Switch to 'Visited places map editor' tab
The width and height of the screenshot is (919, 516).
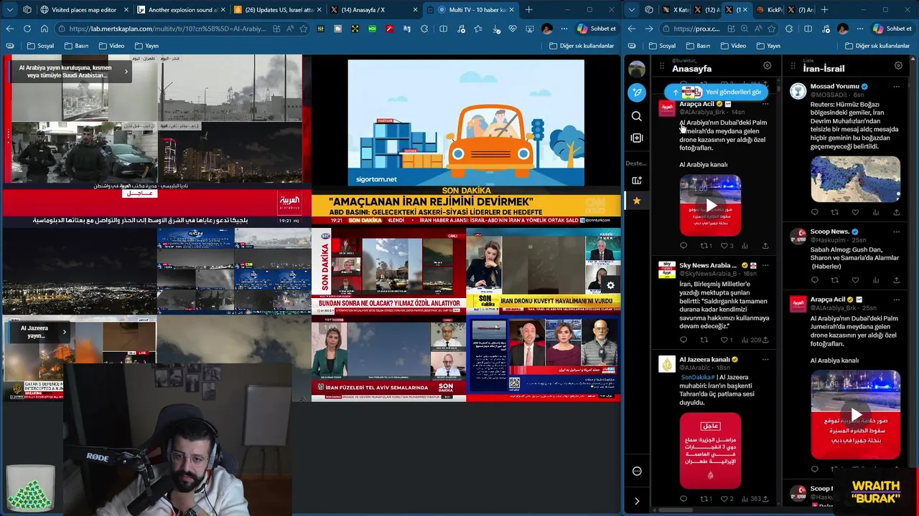click(83, 10)
